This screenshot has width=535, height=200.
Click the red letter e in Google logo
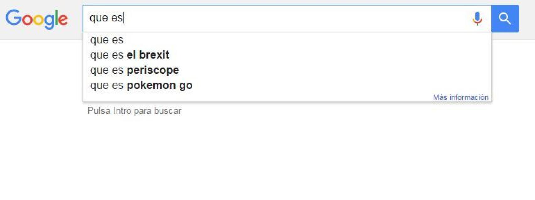coord(63,19)
